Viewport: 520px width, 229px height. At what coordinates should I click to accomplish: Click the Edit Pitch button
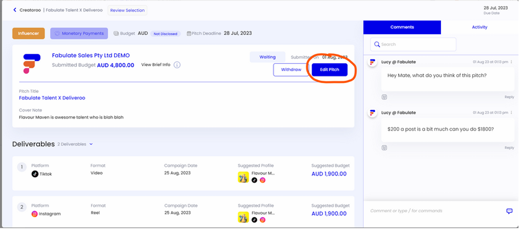329,70
